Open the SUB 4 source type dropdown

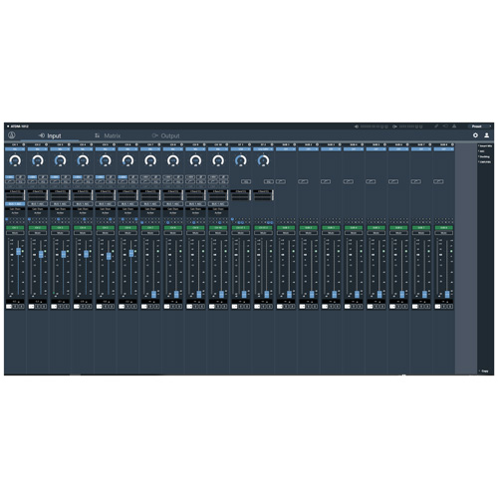(x=354, y=149)
